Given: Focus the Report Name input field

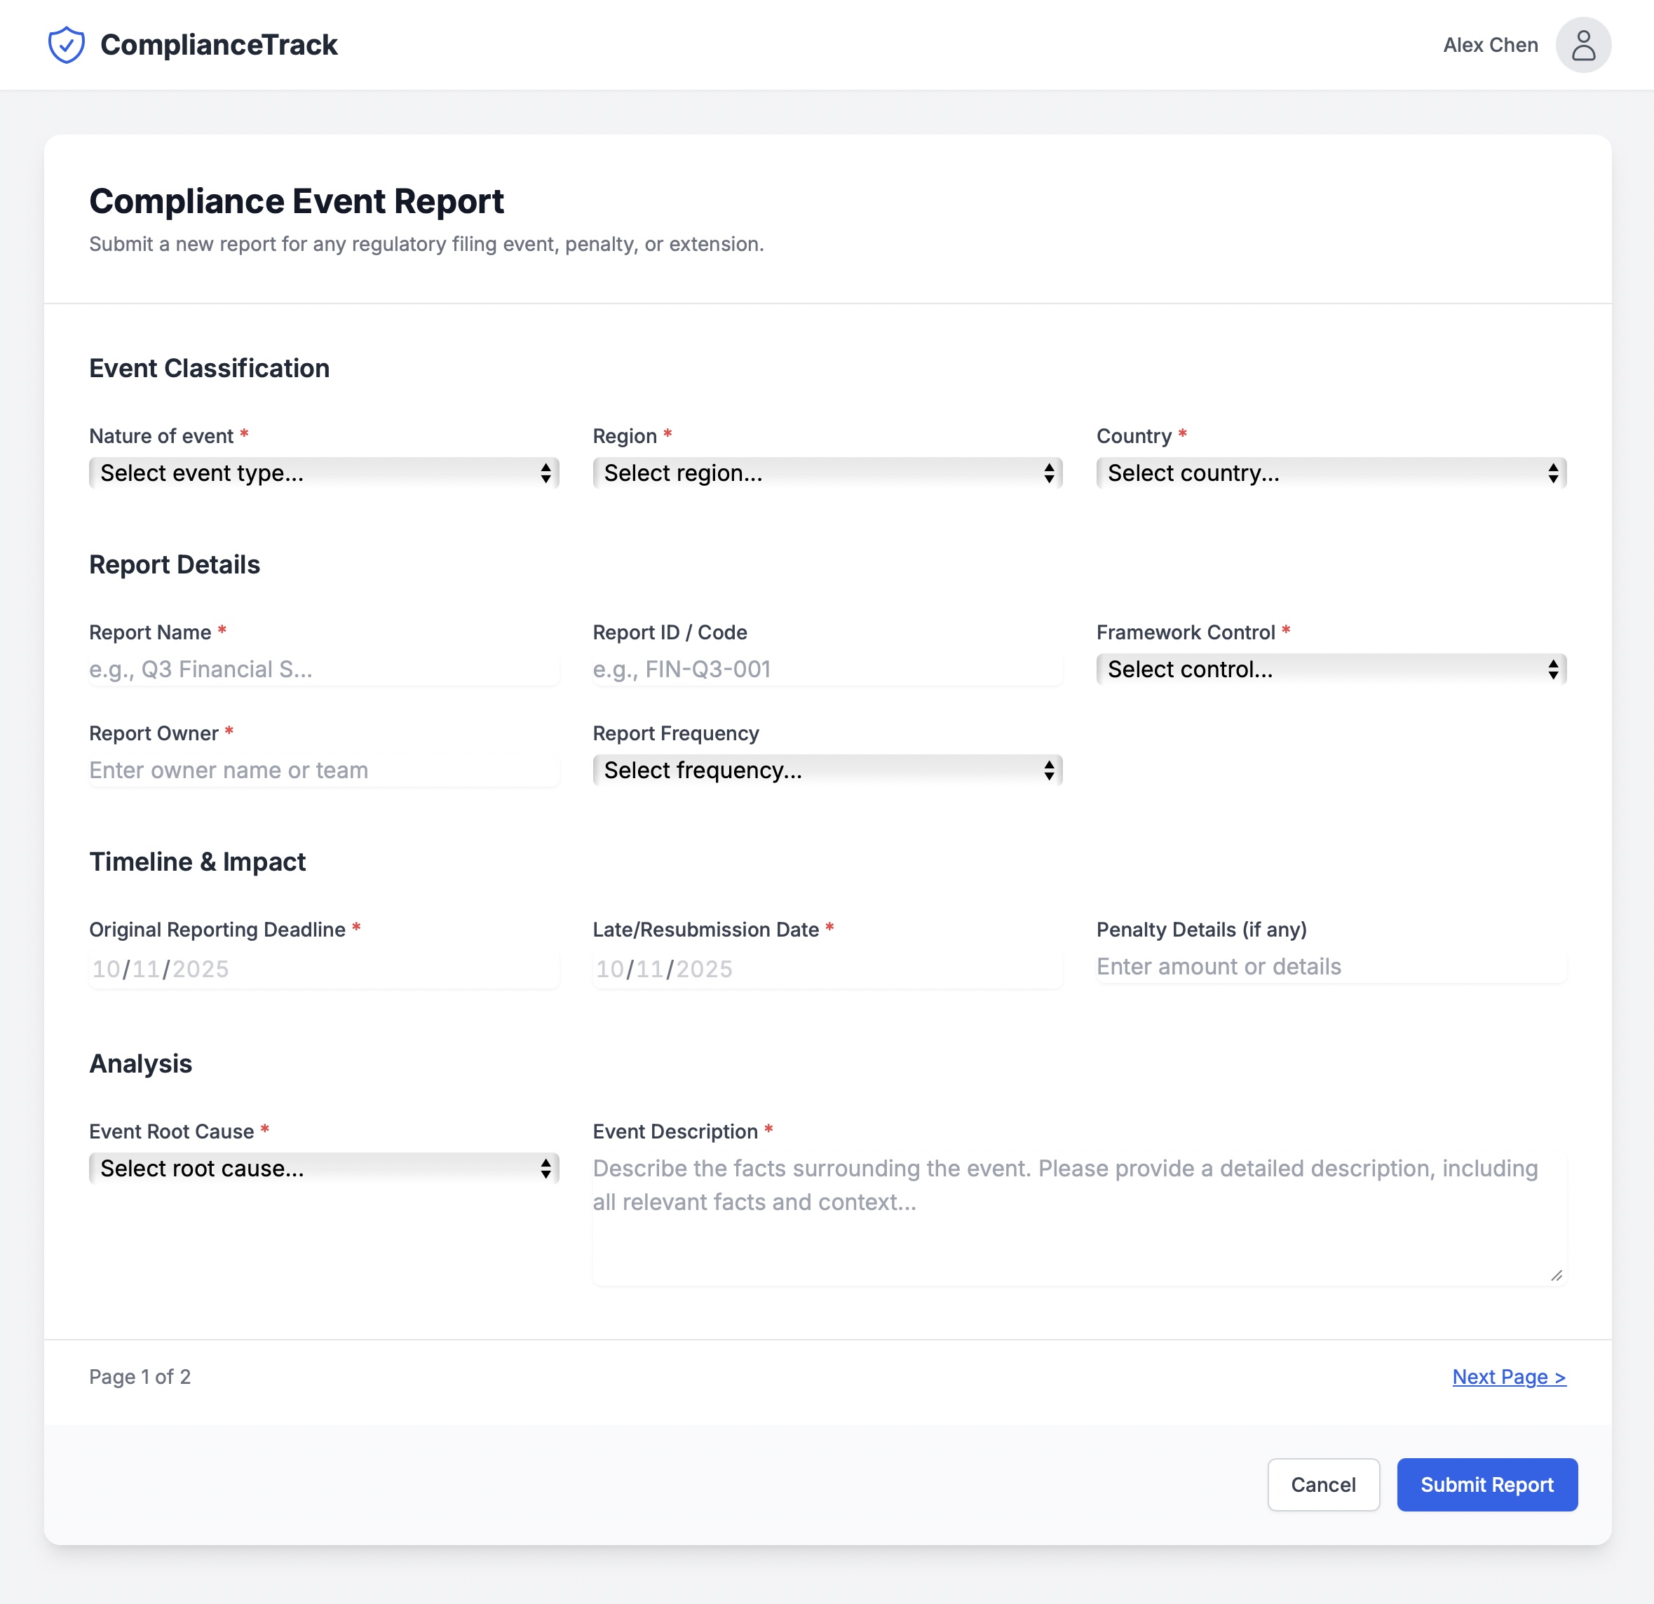Looking at the screenshot, I should (324, 669).
